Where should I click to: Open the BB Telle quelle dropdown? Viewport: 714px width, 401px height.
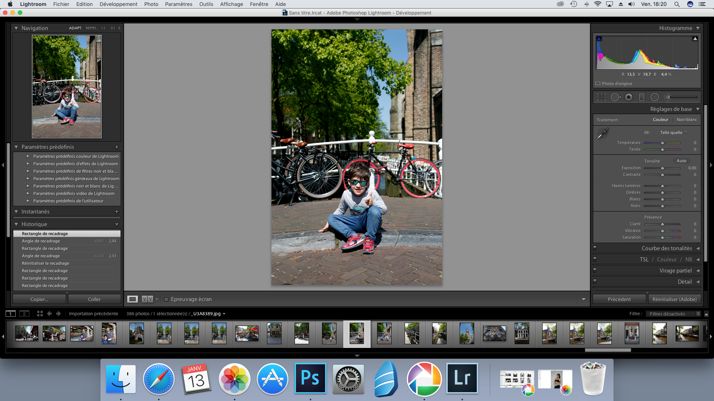(x=673, y=133)
